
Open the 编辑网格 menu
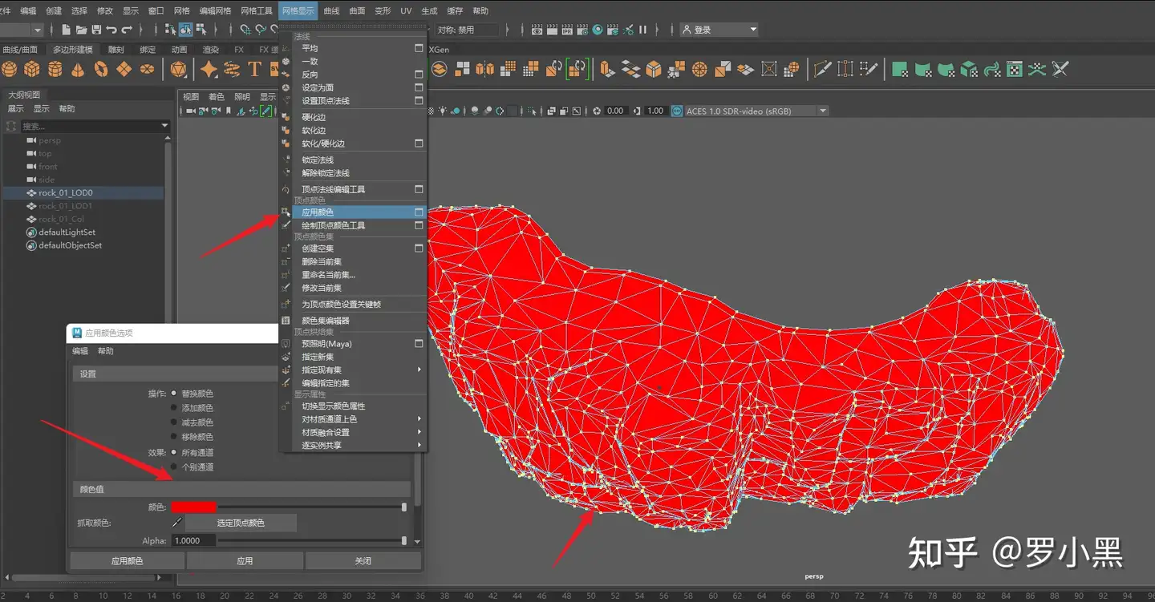215,10
